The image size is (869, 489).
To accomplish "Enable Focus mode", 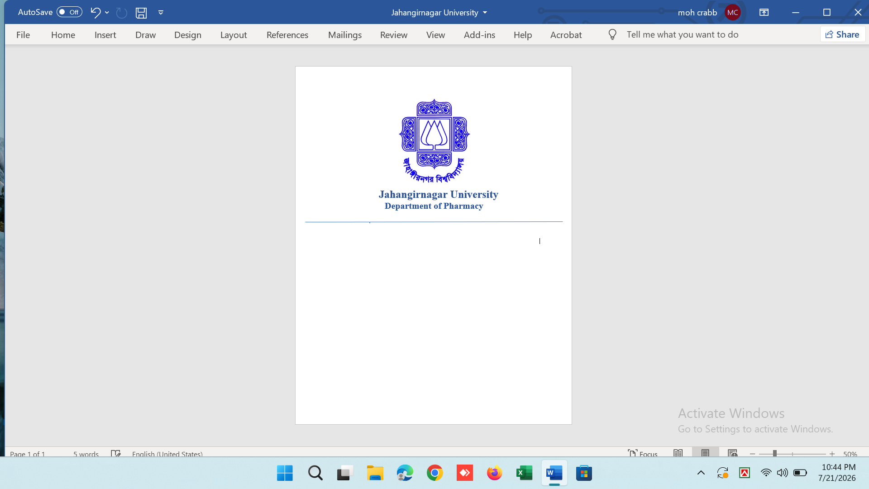I will (643, 453).
